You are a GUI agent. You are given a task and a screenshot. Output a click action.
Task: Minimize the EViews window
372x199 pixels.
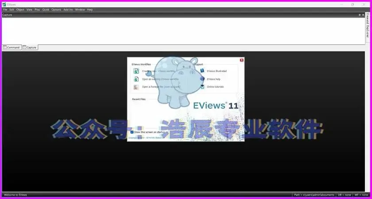click(x=341, y=4)
